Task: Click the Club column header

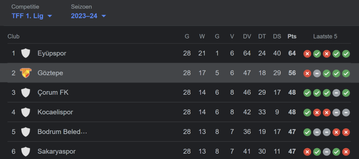Action: pyautogui.click(x=14, y=36)
